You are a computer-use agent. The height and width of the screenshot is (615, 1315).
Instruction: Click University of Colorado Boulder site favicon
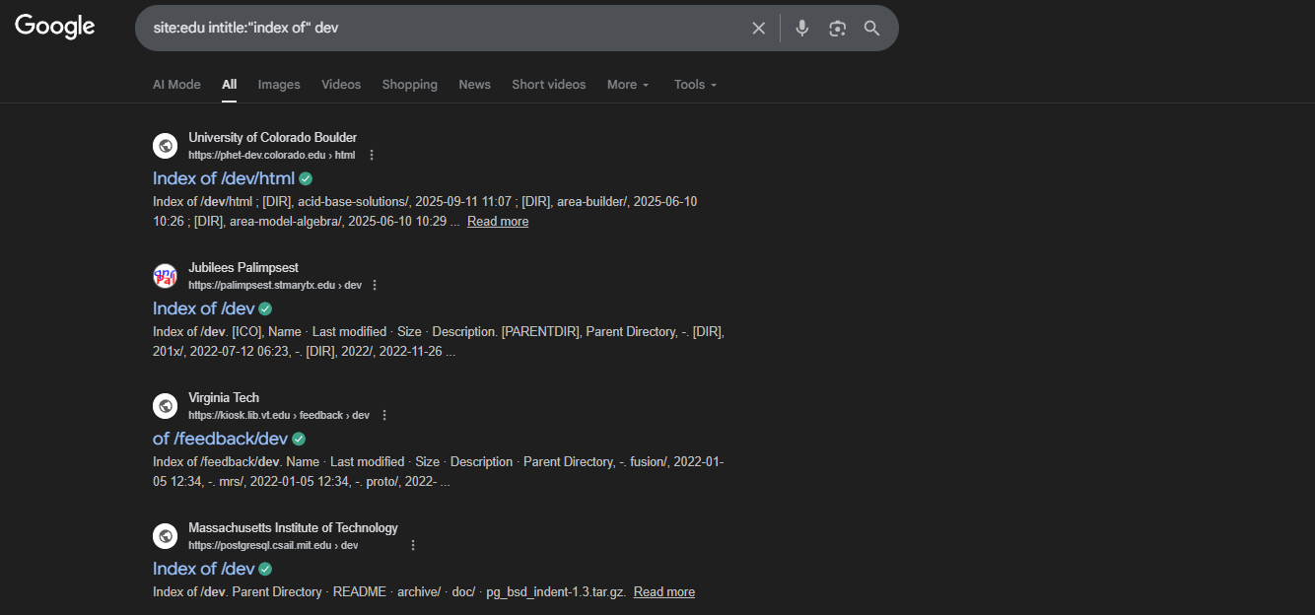point(165,146)
